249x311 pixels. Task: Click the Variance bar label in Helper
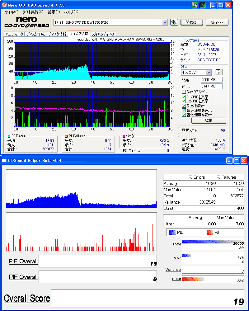[x=173, y=270]
